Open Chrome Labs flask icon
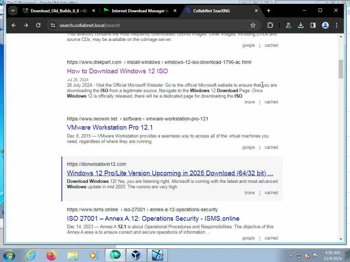Viewport: 350px width, 262px height. coord(288,25)
